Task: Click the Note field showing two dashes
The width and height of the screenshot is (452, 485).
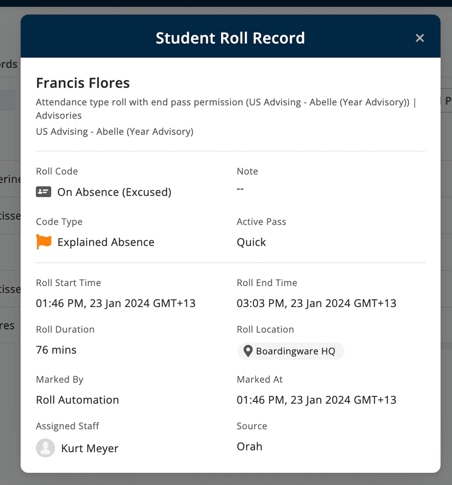Action: tap(239, 188)
